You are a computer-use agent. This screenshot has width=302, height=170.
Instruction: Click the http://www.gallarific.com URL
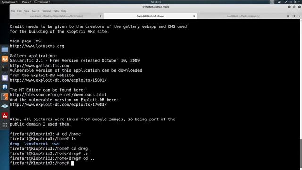click(40, 66)
